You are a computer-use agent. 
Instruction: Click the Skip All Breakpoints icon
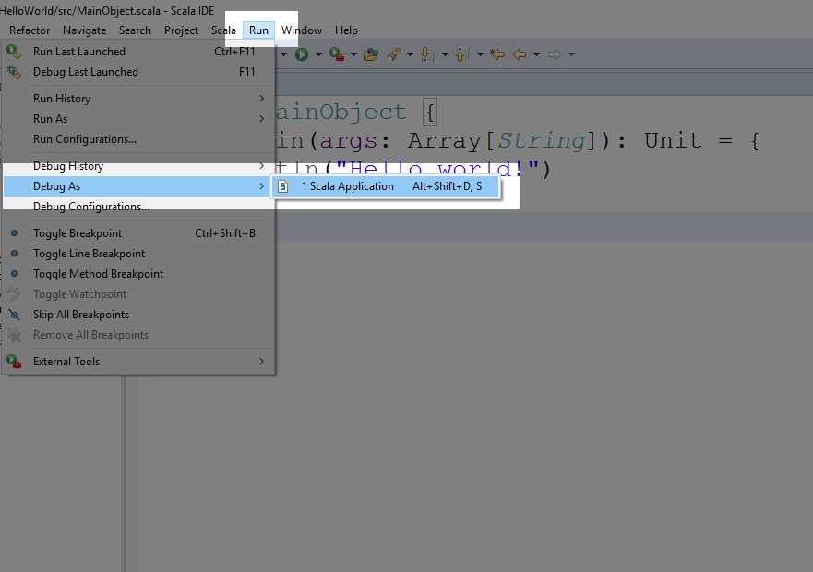tap(13, 315)
